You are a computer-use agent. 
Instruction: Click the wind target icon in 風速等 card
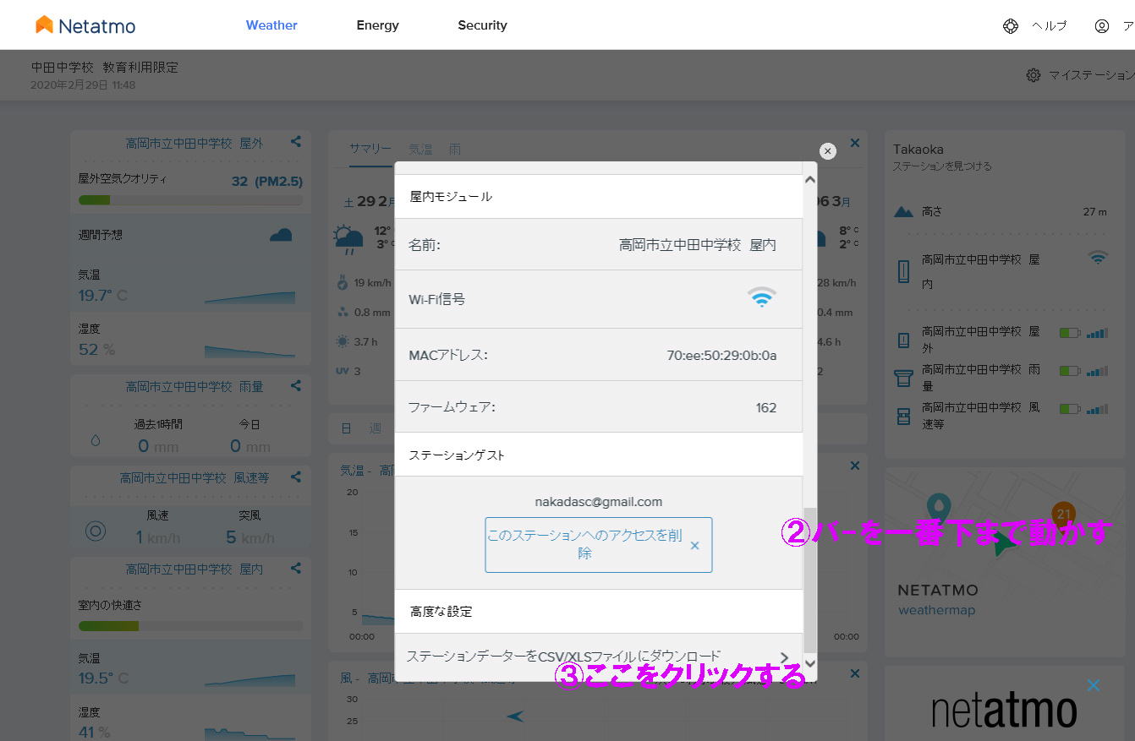(96, 531)
